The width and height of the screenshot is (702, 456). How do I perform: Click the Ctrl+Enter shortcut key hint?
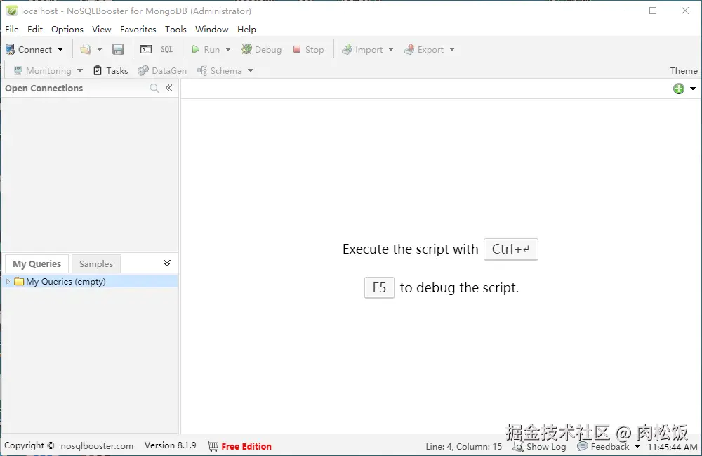pyautogui.click(x=511, y=249)
